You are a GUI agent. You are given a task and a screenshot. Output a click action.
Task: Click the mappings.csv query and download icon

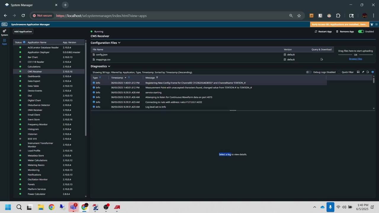(x=322, y=59)
